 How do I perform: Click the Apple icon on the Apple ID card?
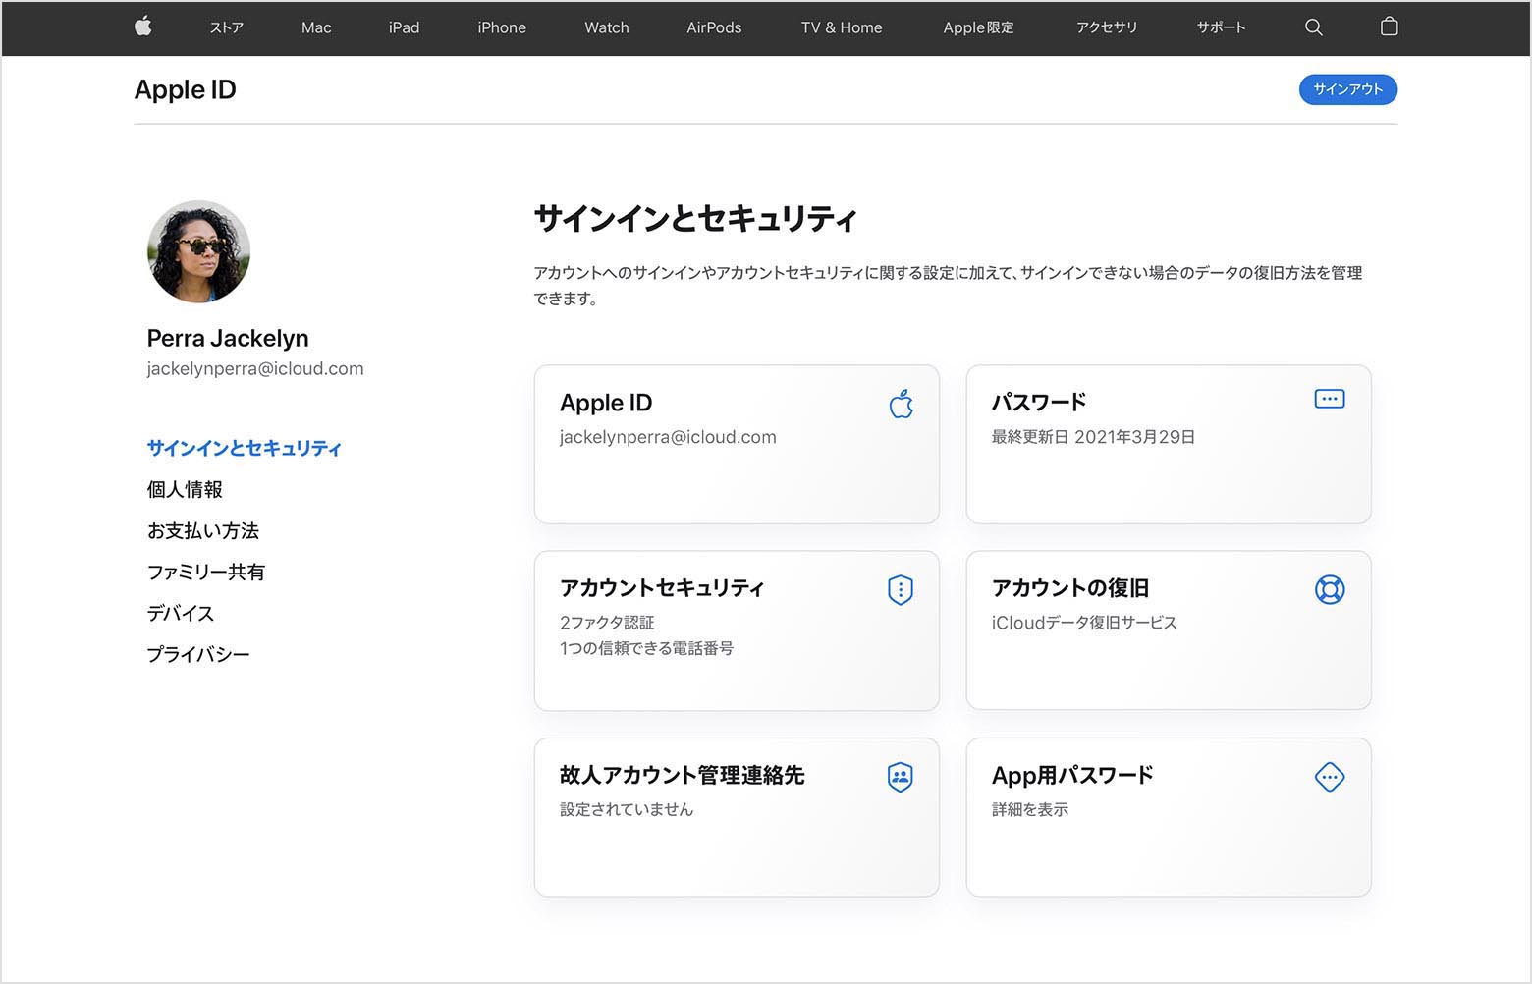pyautogui.click(x=900, y=403)
